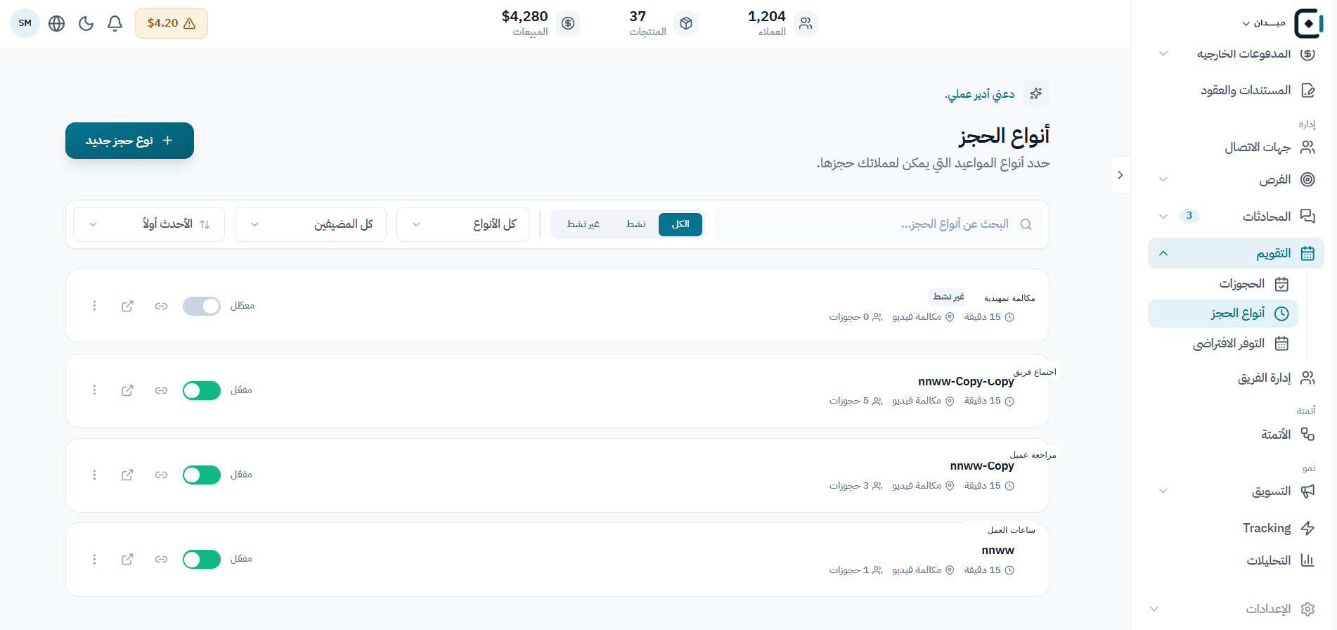1337x630 pixels.
Task: Turn off the nnww booking toggle
Action: [202, 560]
